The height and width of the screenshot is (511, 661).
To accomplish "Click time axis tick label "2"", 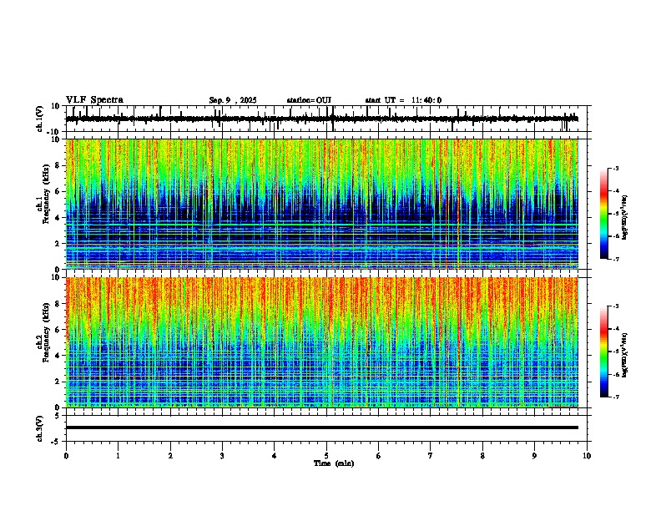I will click(170, 456).
